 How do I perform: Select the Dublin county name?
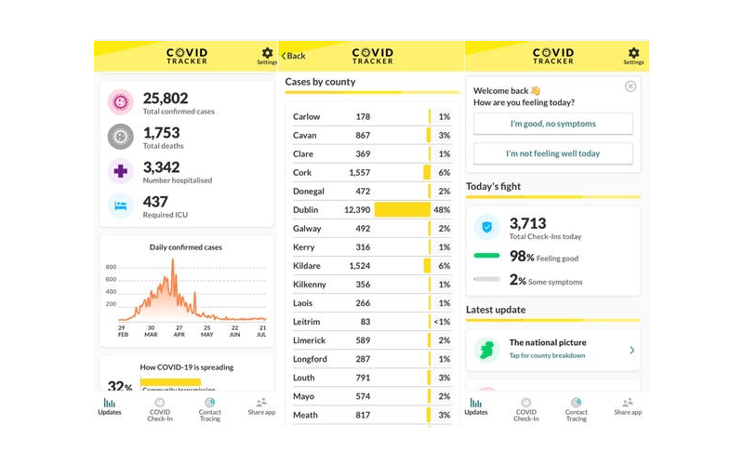click(x=306, y=210)
